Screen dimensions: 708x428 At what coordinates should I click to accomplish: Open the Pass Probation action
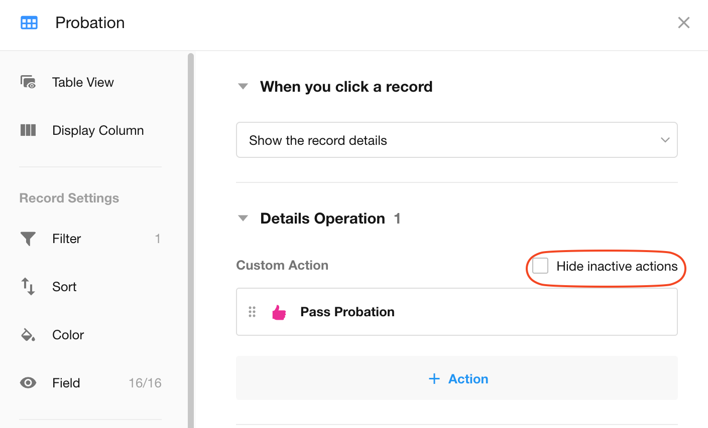pyautogui.click(x=347, y=312)
